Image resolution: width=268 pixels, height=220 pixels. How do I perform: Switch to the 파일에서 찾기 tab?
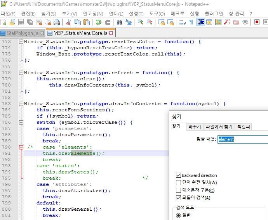[219, 127]
